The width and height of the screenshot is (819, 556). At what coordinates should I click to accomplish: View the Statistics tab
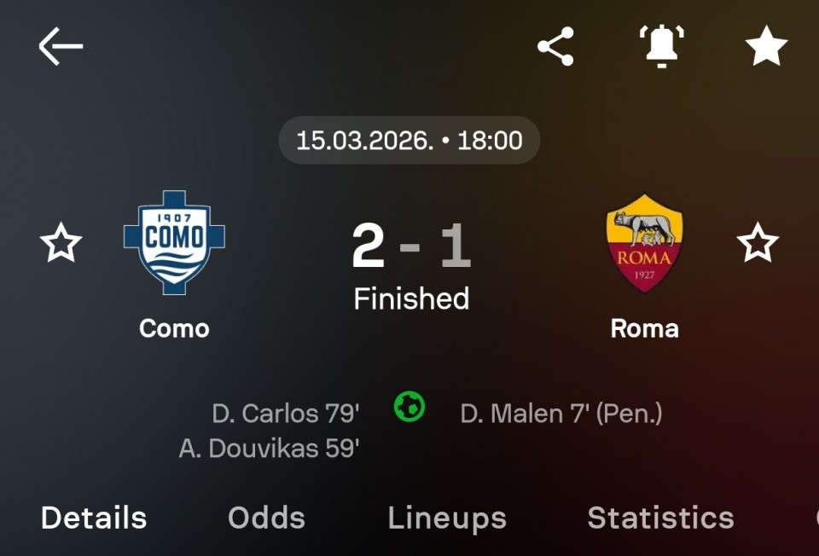pyautogui.click(x=660, y=518)
